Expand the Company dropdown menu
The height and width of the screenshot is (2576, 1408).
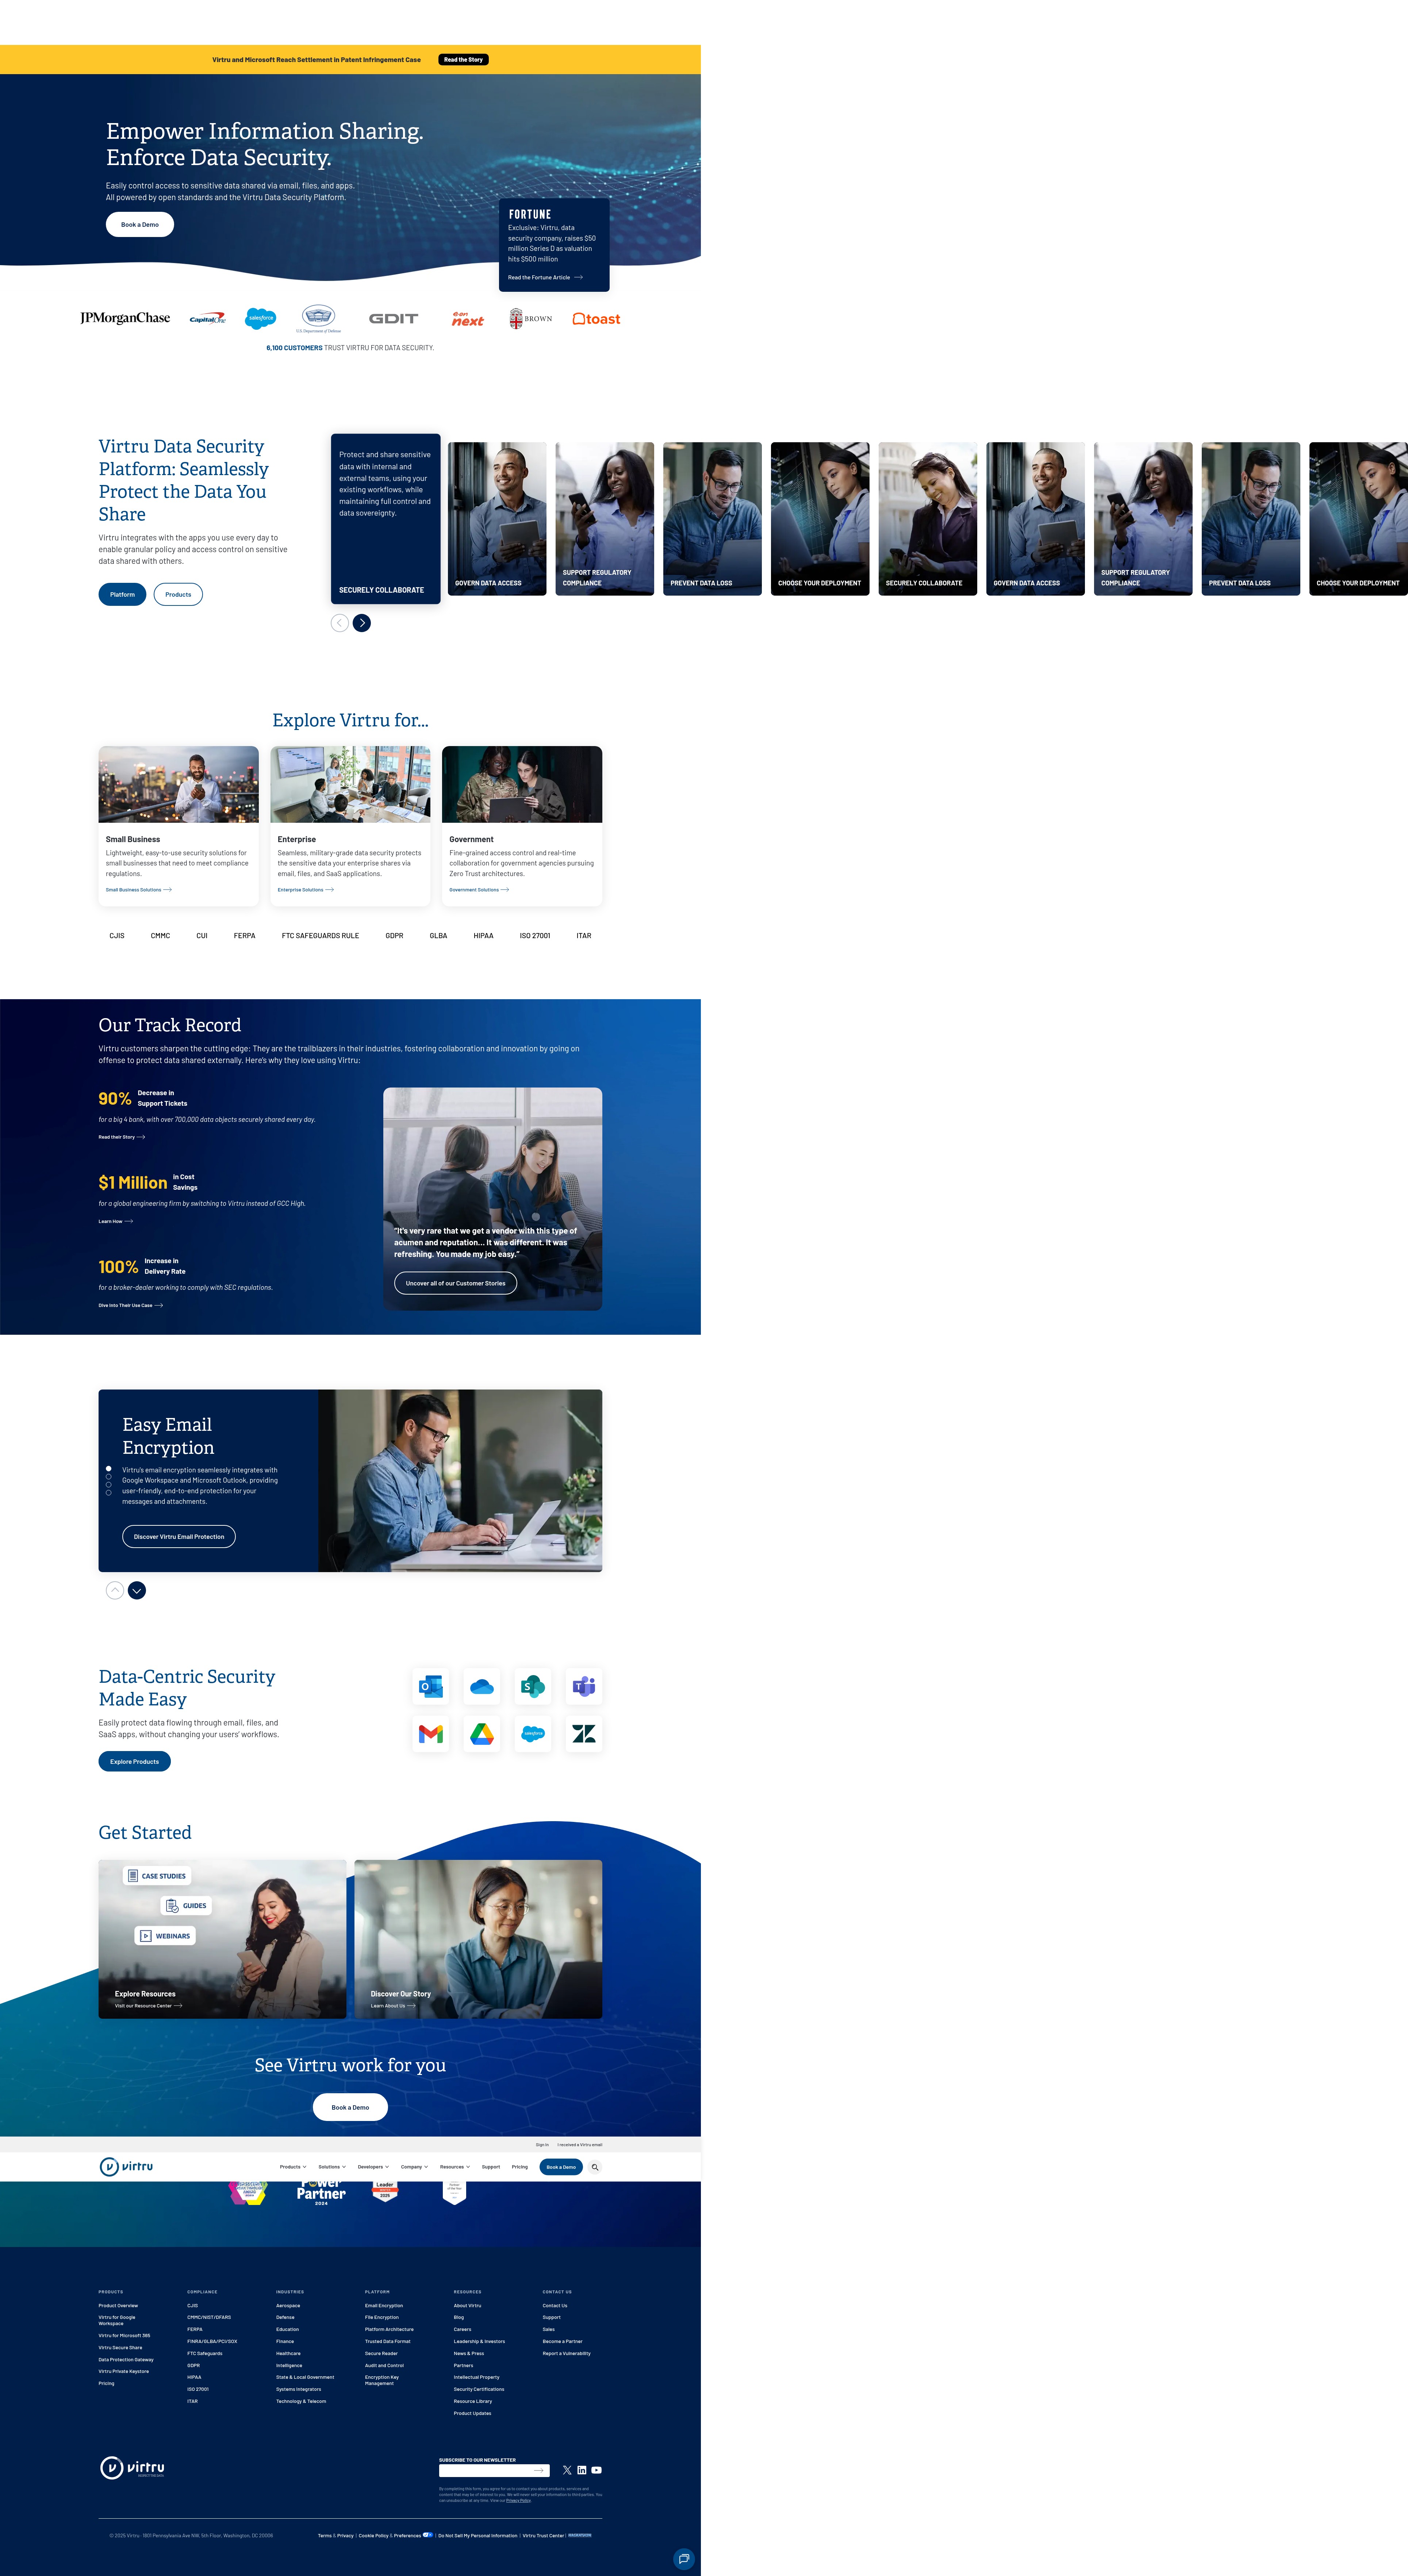(415, 2167)
